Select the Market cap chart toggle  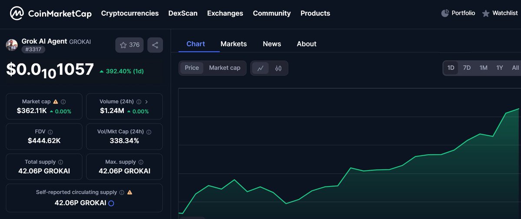point(224,68)
